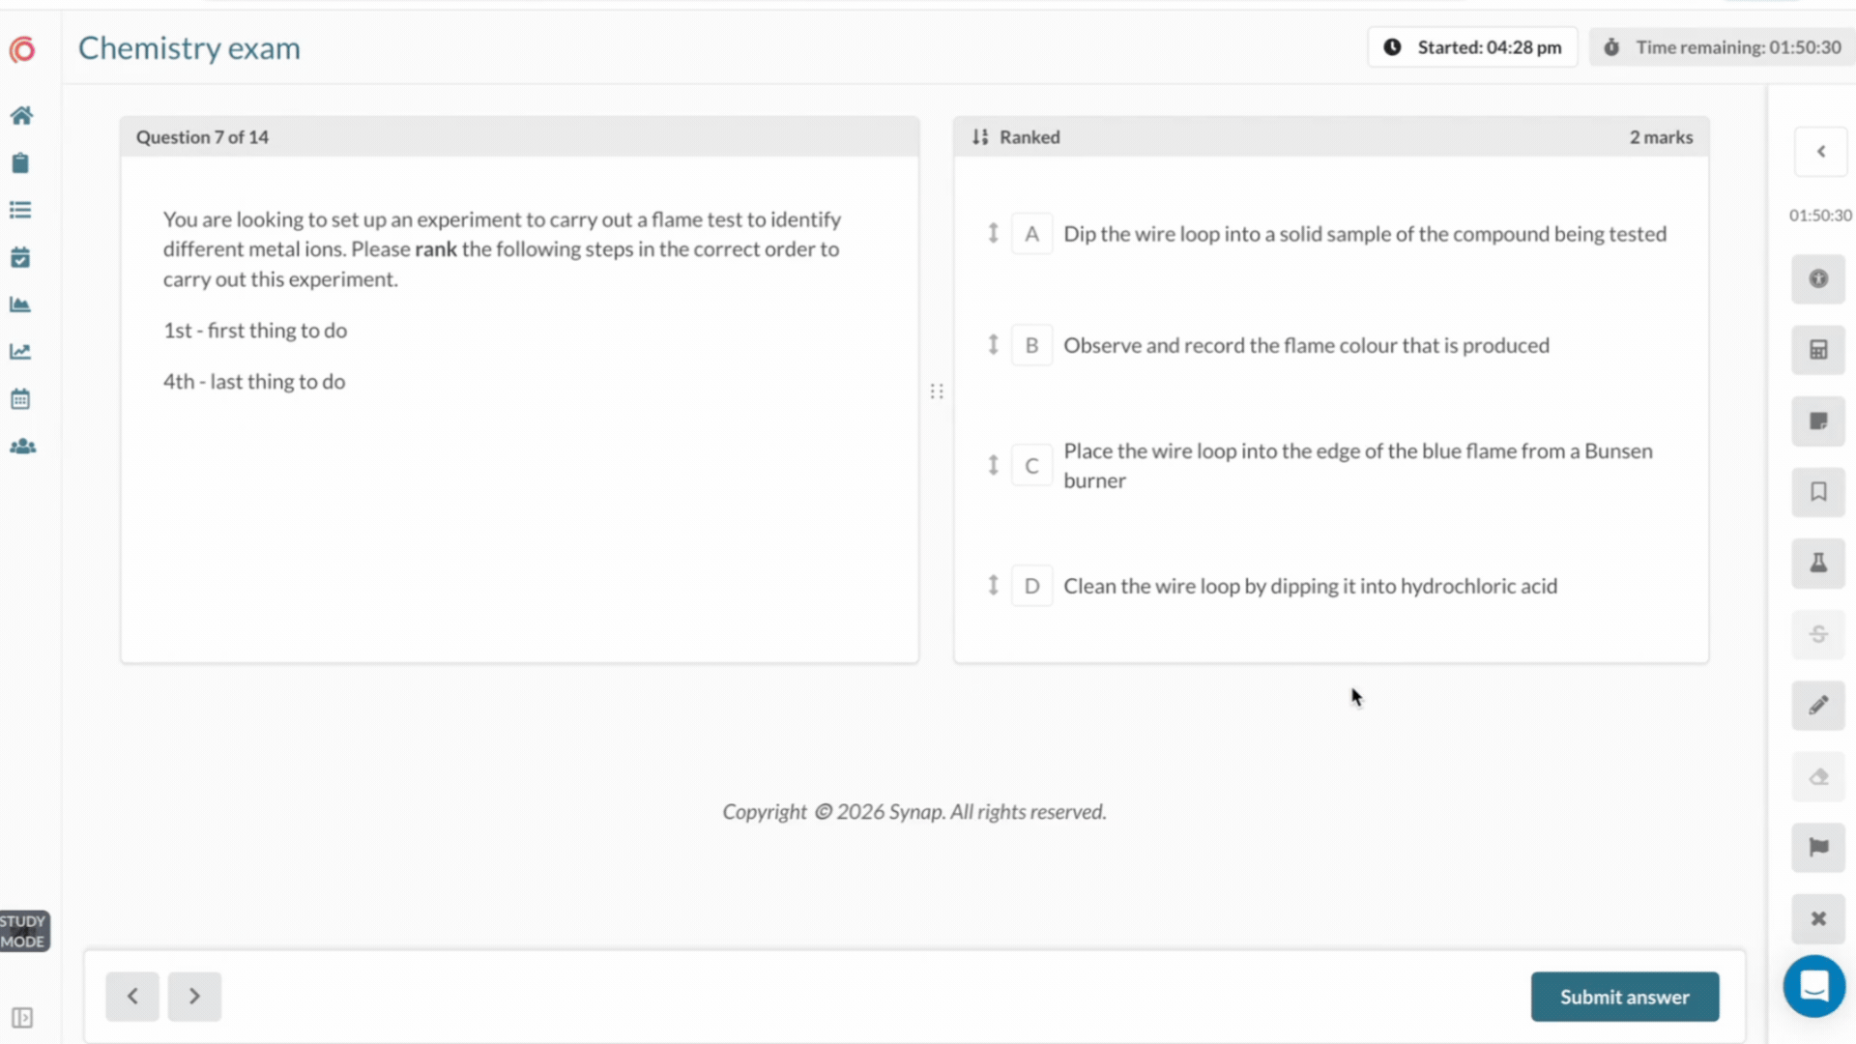Select the pencil annotation tool
Viewport: 1856px width, 1044px height.
1818,706
